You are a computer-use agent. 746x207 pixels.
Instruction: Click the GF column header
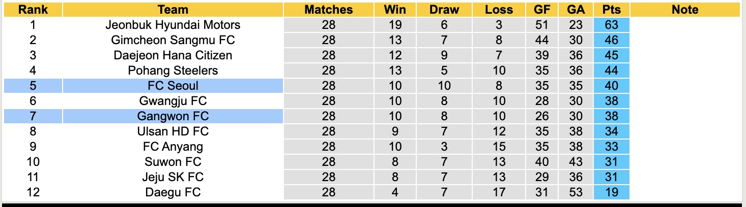(x=542, y=9)
